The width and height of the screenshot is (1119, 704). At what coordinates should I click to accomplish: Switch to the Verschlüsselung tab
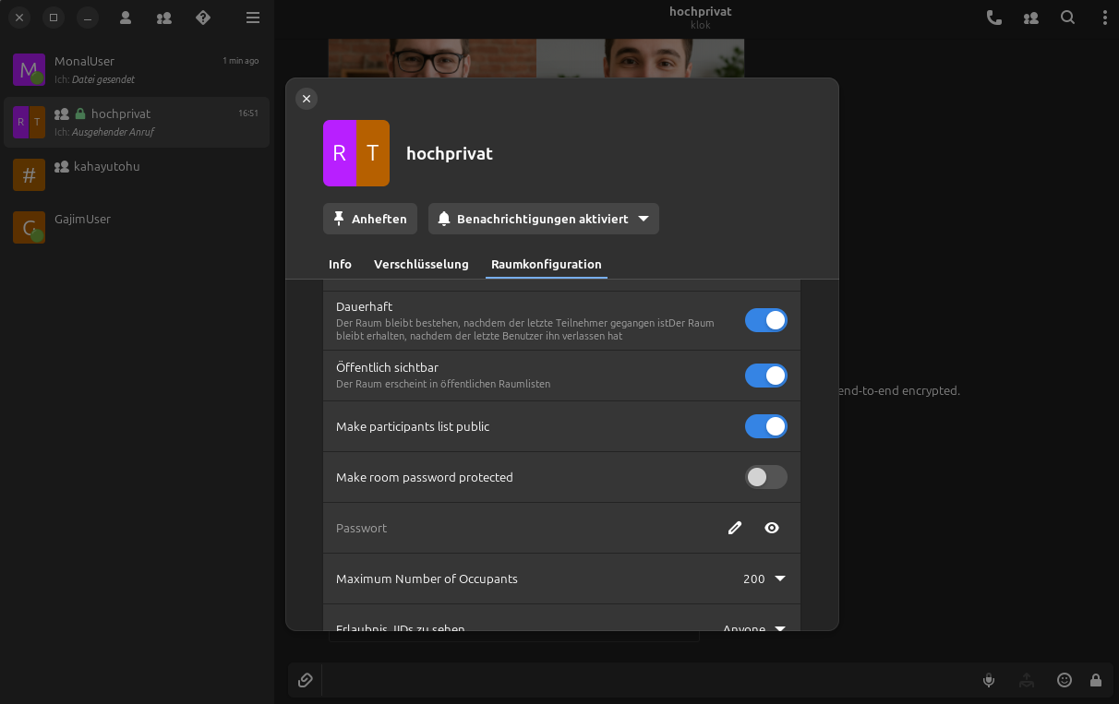421,264
